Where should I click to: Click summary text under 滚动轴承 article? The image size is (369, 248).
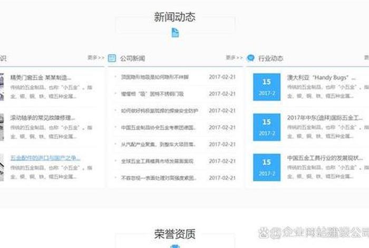(51, 132)
